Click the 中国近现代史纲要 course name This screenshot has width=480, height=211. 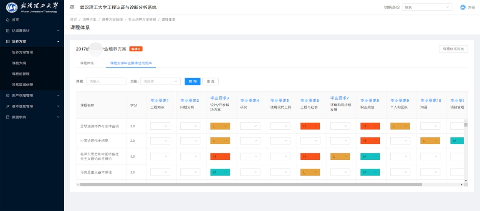point(93,141)
